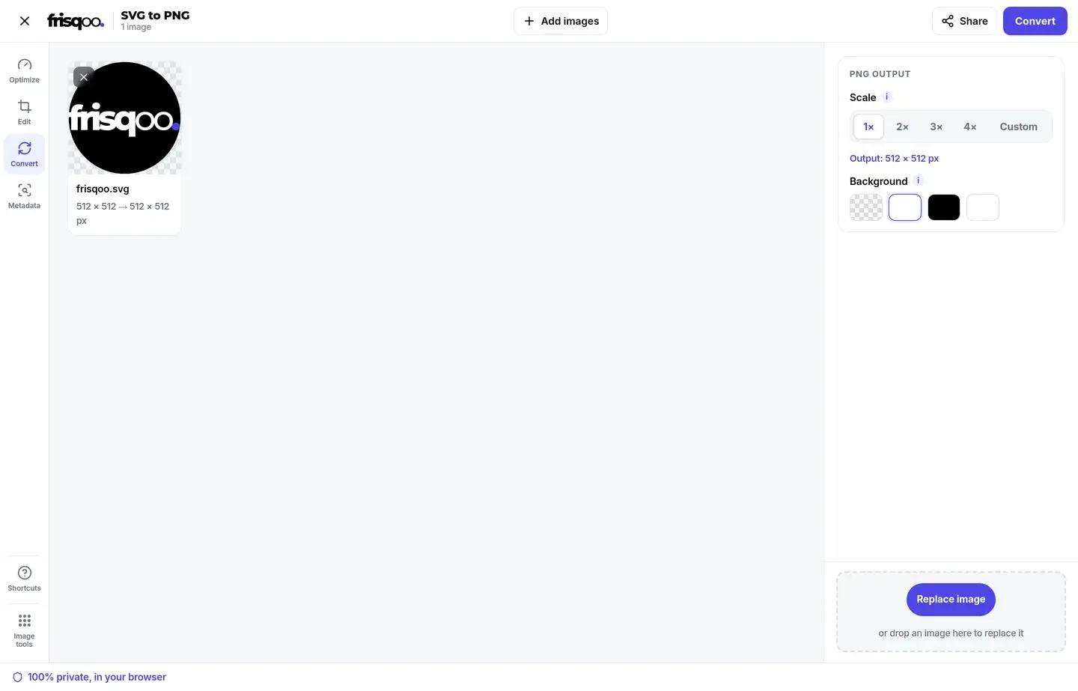
Task: Click 'or drop an image here' text
Action: (x=951, y=633)
